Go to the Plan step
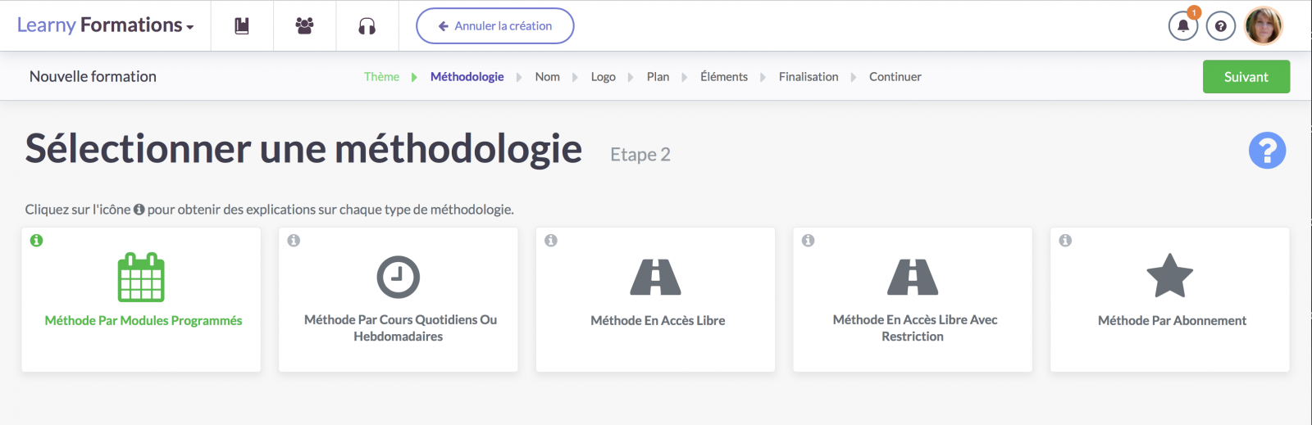The width and height of the screenshot is (1312, 425). pos(658,77)
